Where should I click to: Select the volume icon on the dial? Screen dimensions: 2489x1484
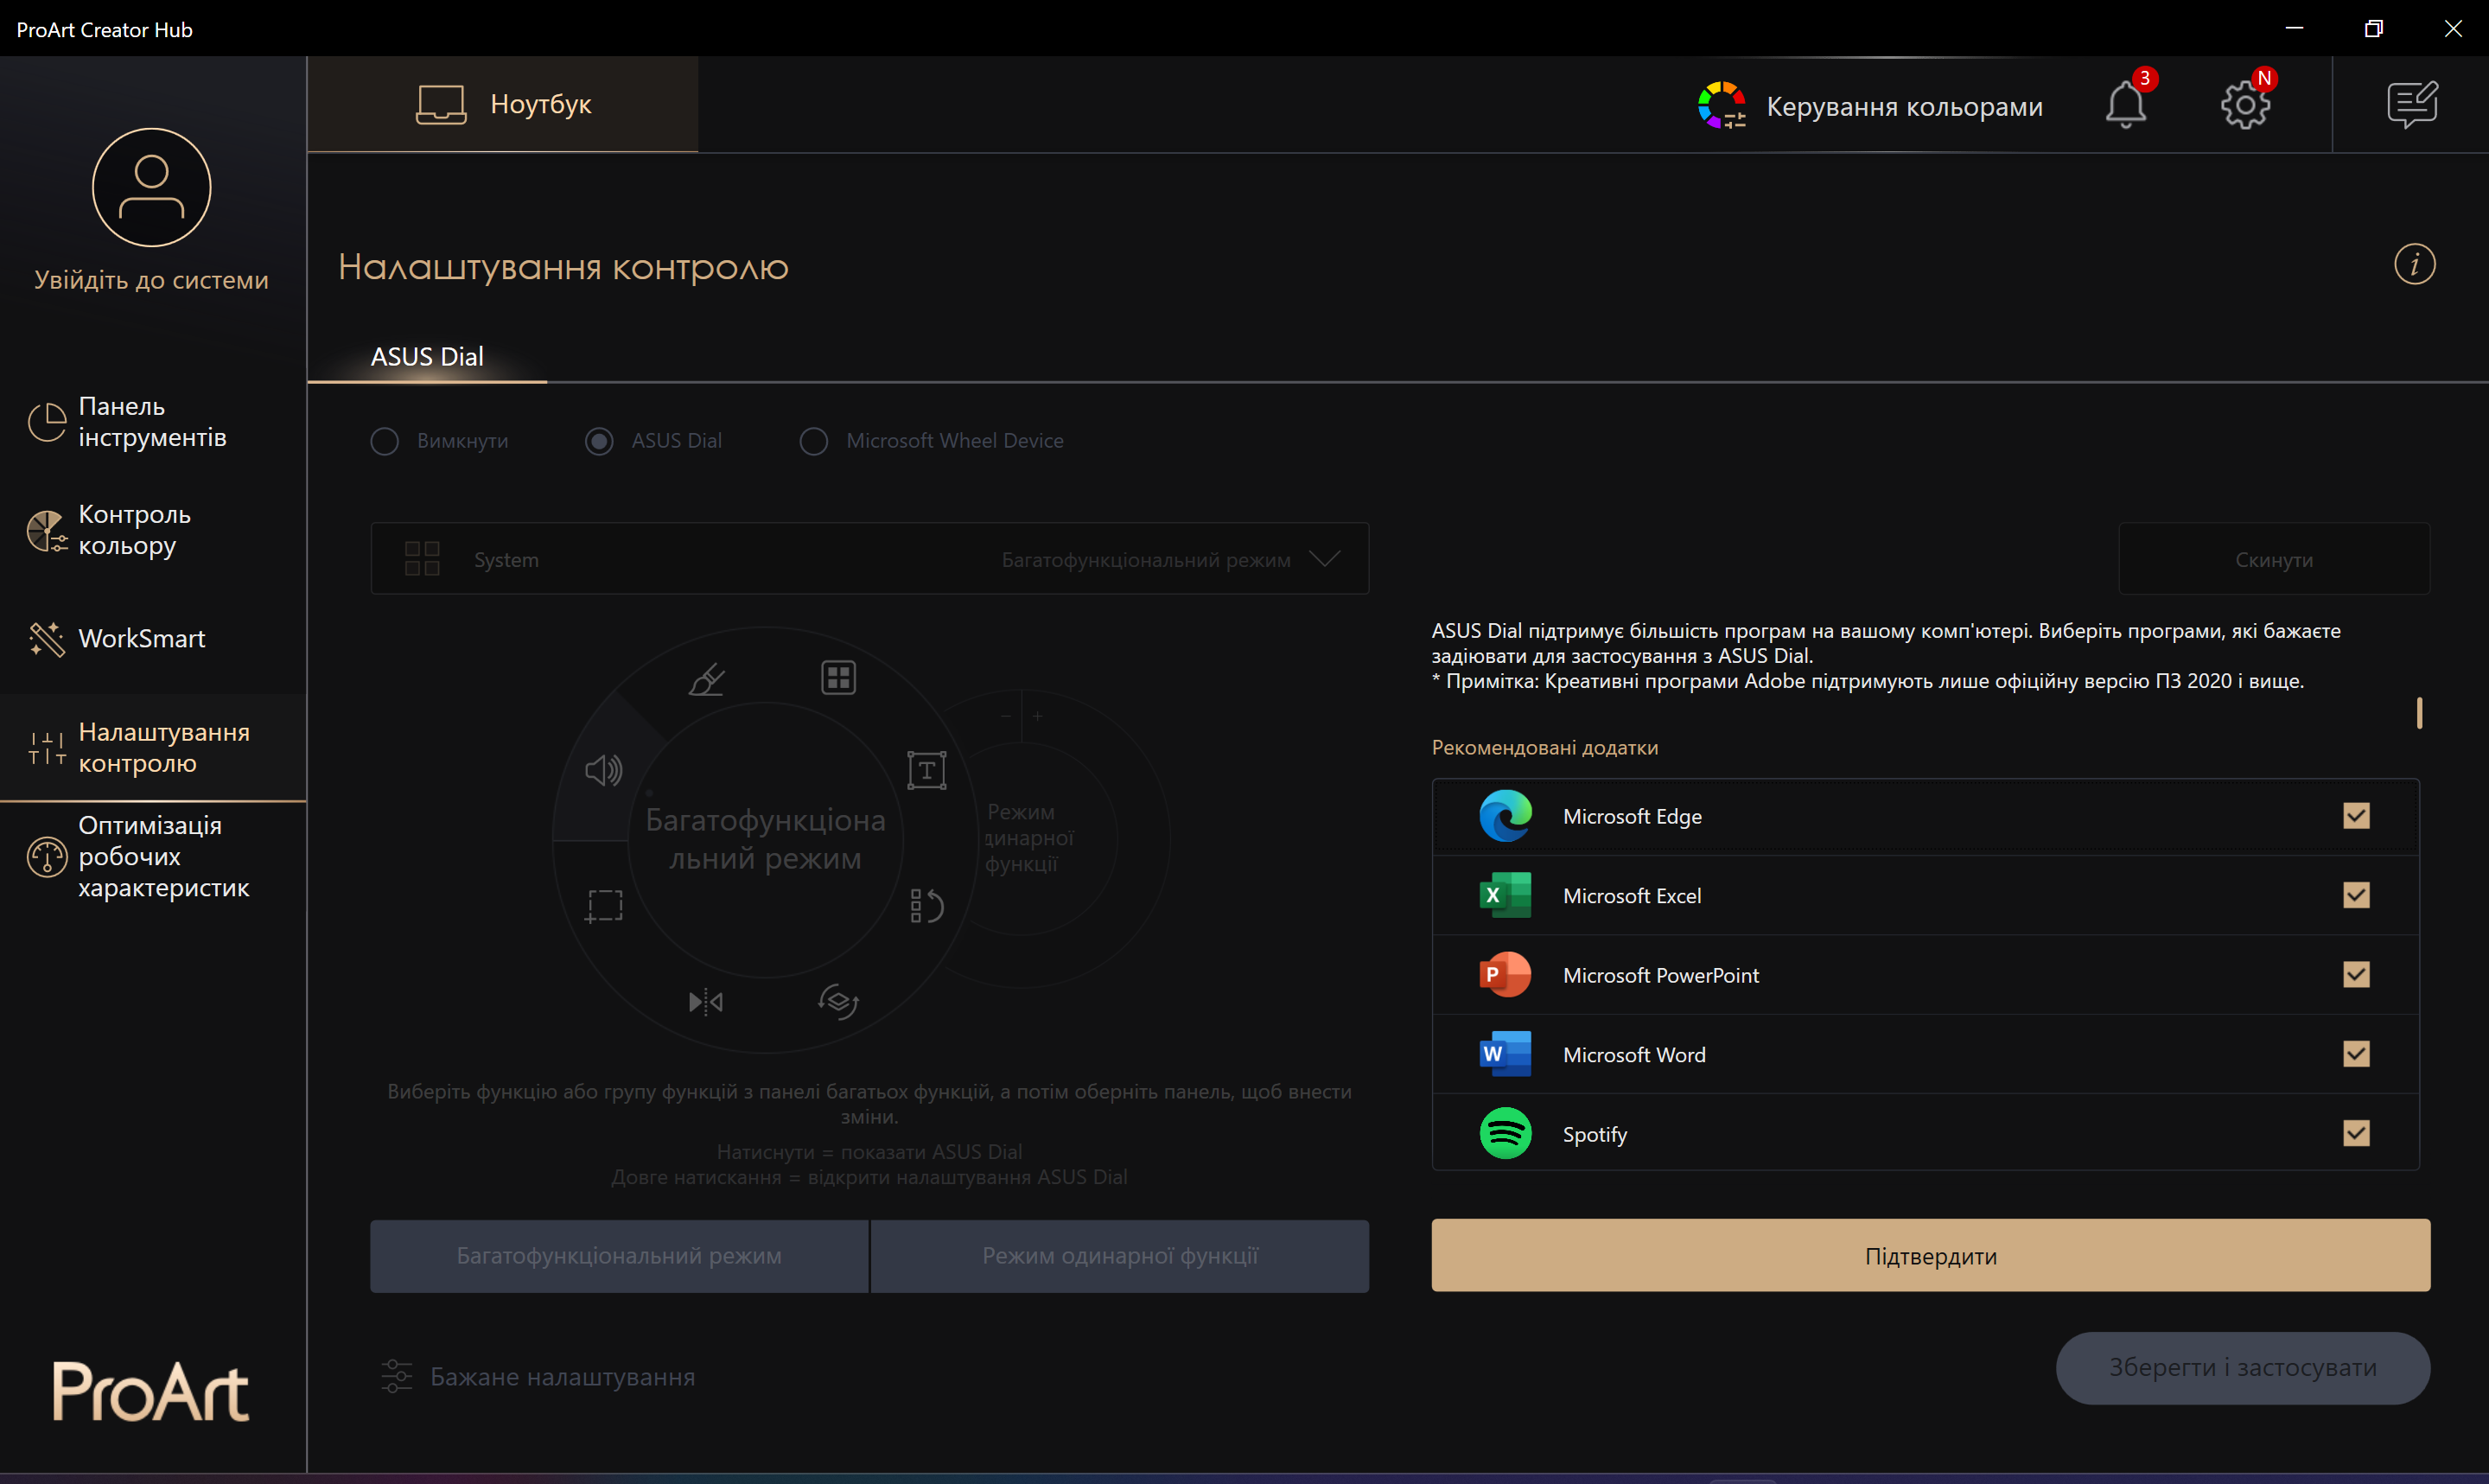click(x=604, y=770)
